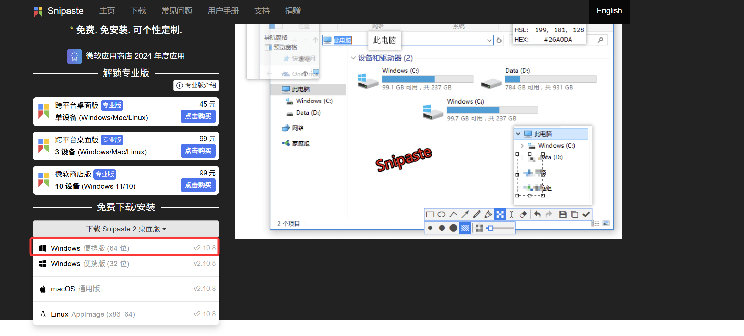744x336 pixels.
Task: Click the large icons view icon in the status bar
Action: (x=606, y=224)
